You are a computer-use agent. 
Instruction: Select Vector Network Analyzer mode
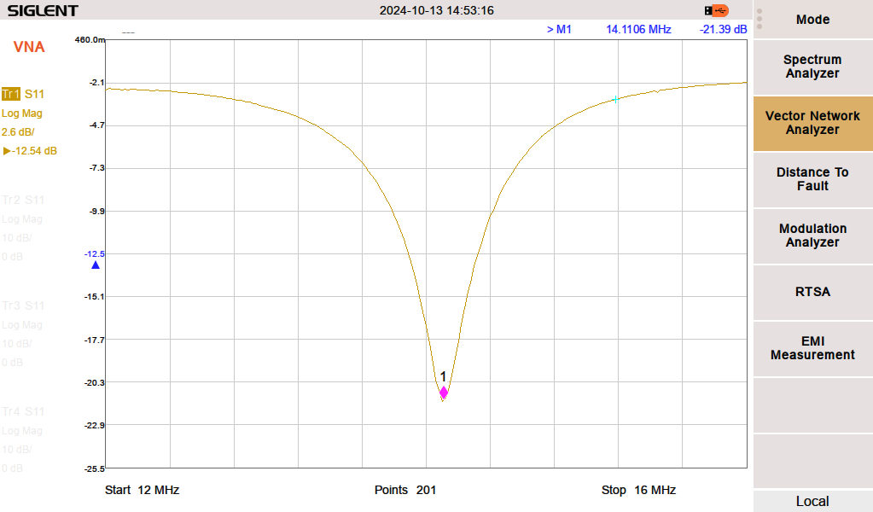812,123
